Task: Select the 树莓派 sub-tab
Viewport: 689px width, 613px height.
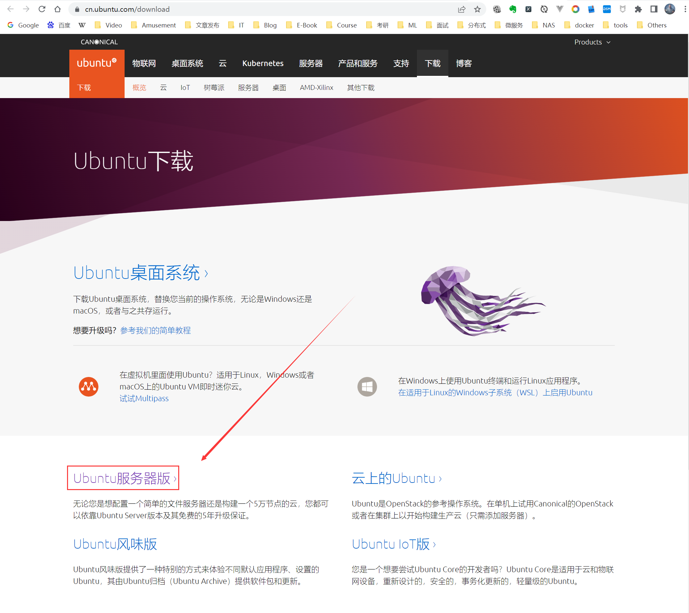Action: point(214,88)
